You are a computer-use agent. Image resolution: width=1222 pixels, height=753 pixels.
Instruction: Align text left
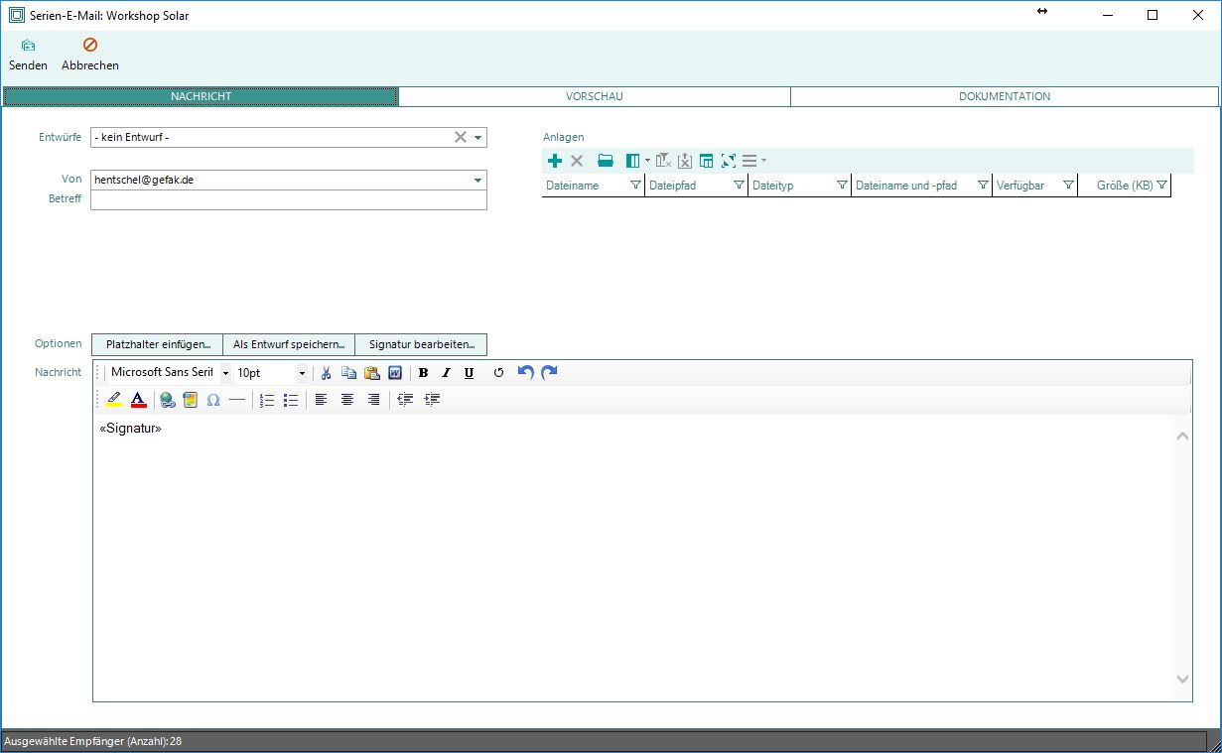click(321, 400)
